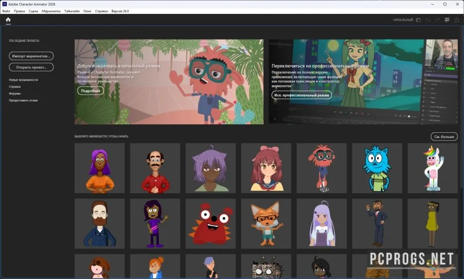Select the bearded man in blue jacket puppet
Viewport: 464px width, 279px height.
tap(99, 224)
